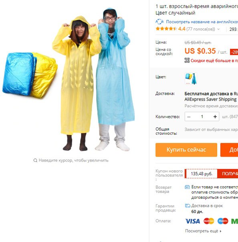Click the red Получить coupon button
Image resolution: width=238 pixels, height=242 pixels.
(228, 174)
